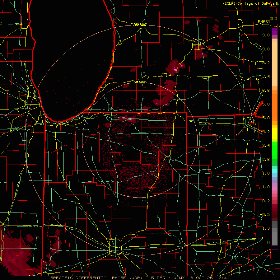Click the 8.2 value on the scale
The height and width of the screenshot is (280, 280).
coord(266,63)
